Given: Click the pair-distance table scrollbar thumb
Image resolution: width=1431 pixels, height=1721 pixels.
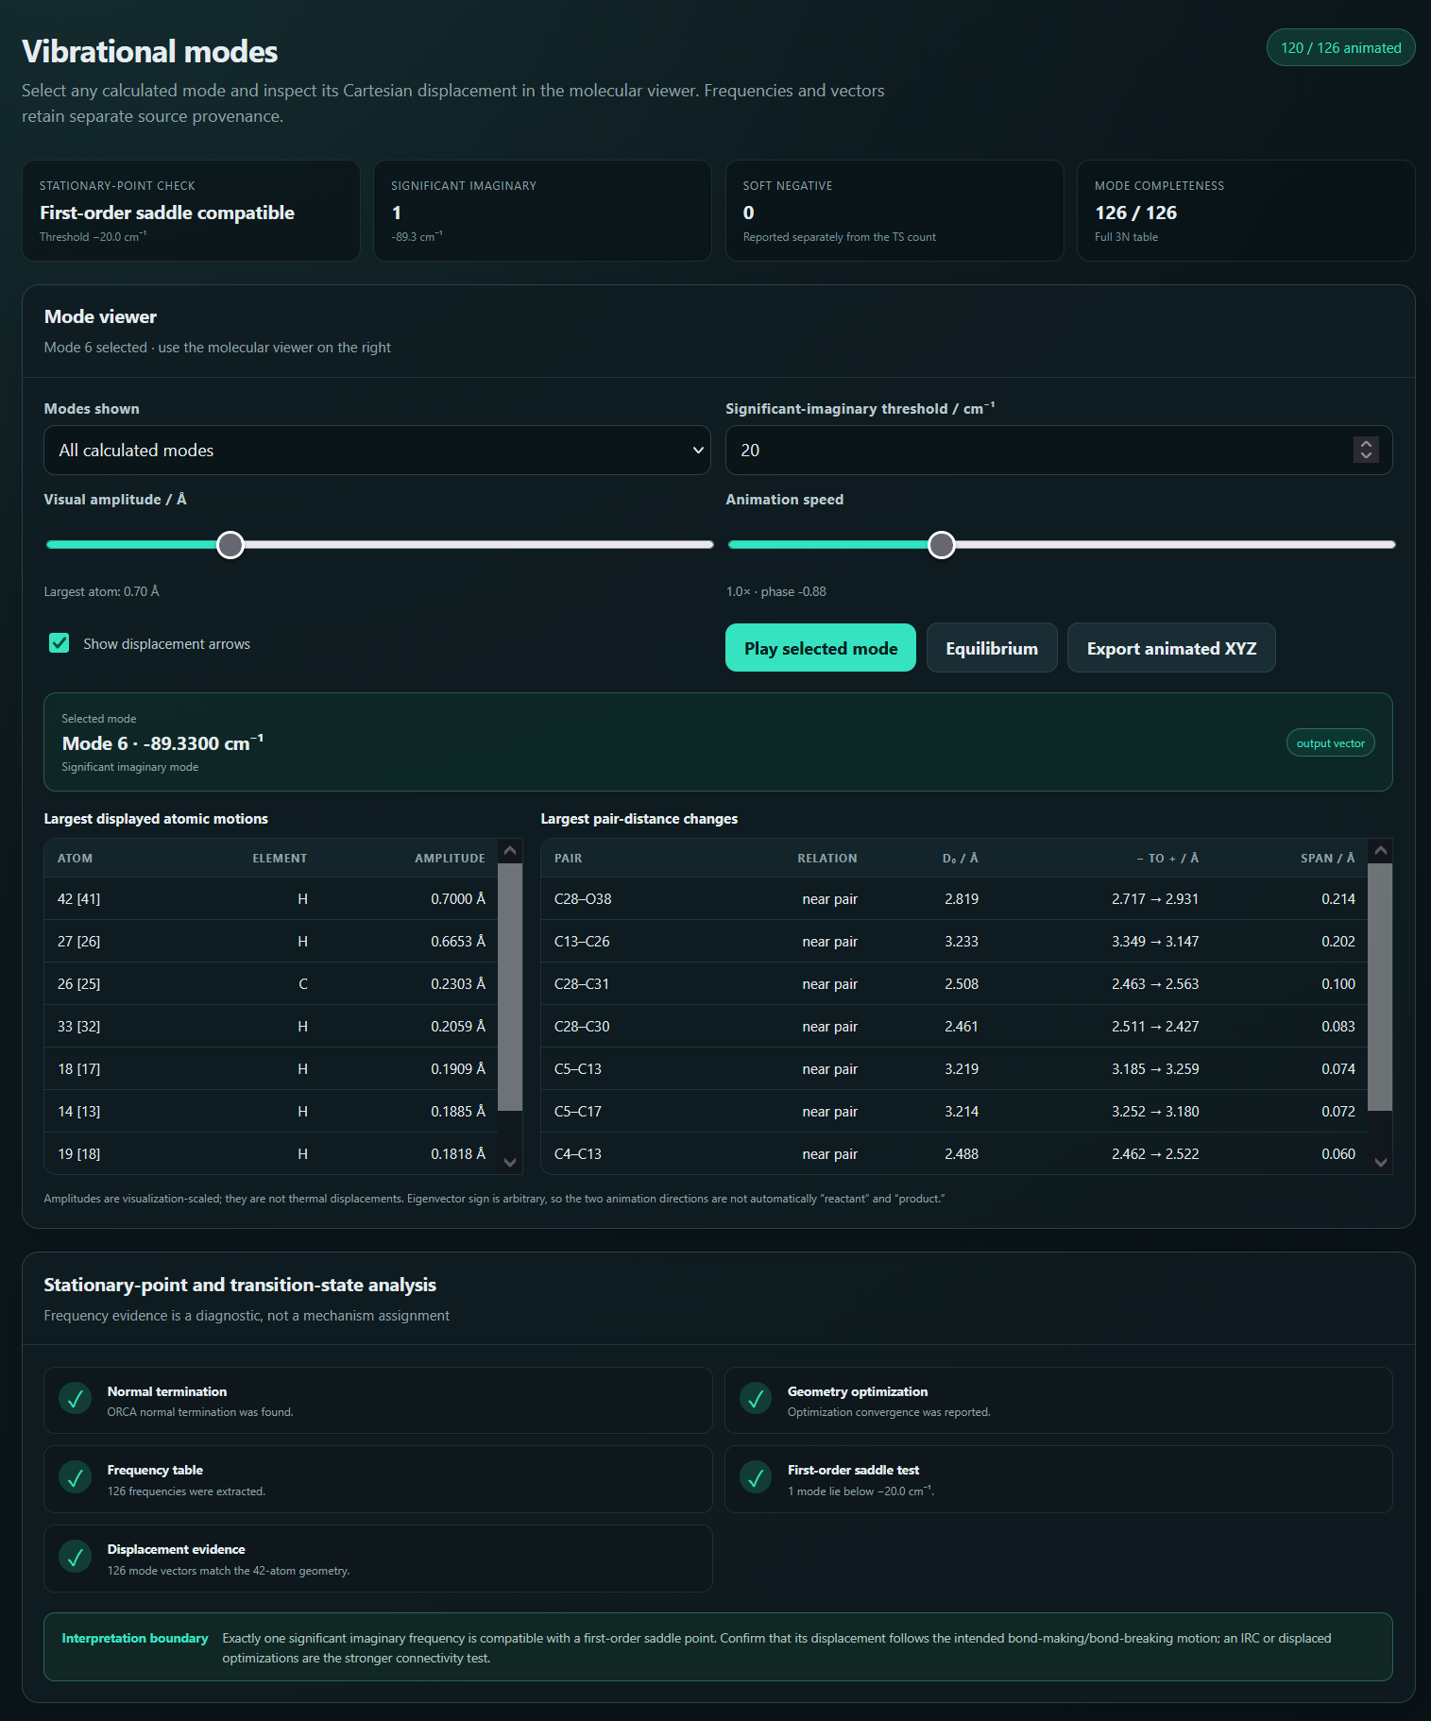Looking at the screenshot, I should (1380, 986).
